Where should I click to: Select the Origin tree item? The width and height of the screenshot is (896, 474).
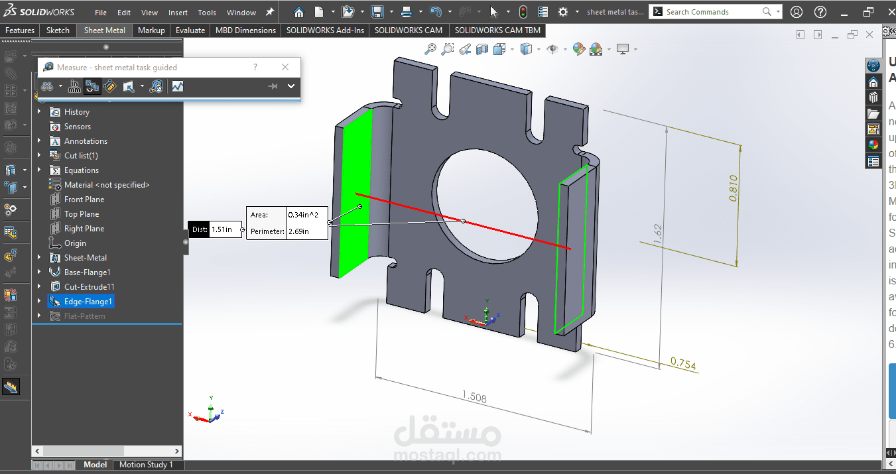point(75,243)
